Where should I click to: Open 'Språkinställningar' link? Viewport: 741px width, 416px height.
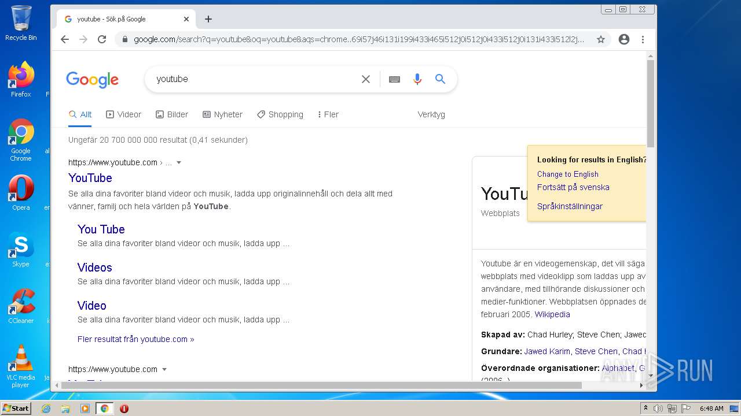click(570, 206)
